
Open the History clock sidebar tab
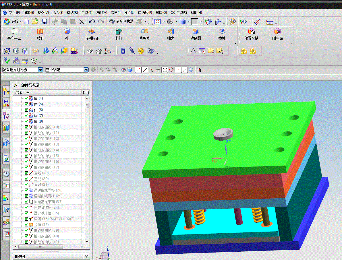pyautogui.click(x=6, y=174)
